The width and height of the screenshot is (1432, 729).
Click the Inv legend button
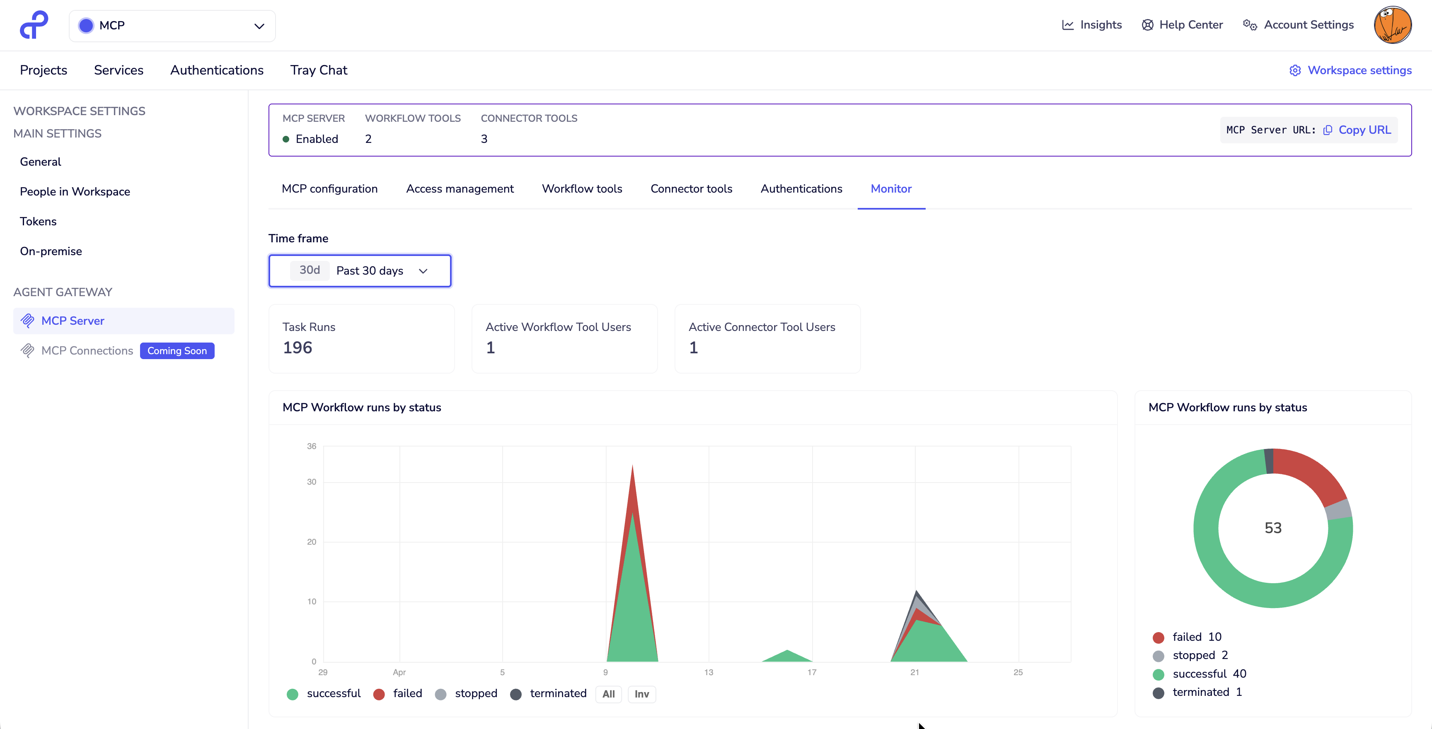[641, 694]
